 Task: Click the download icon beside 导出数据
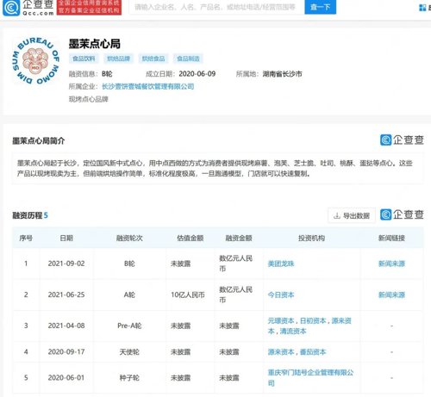point(336,215)
